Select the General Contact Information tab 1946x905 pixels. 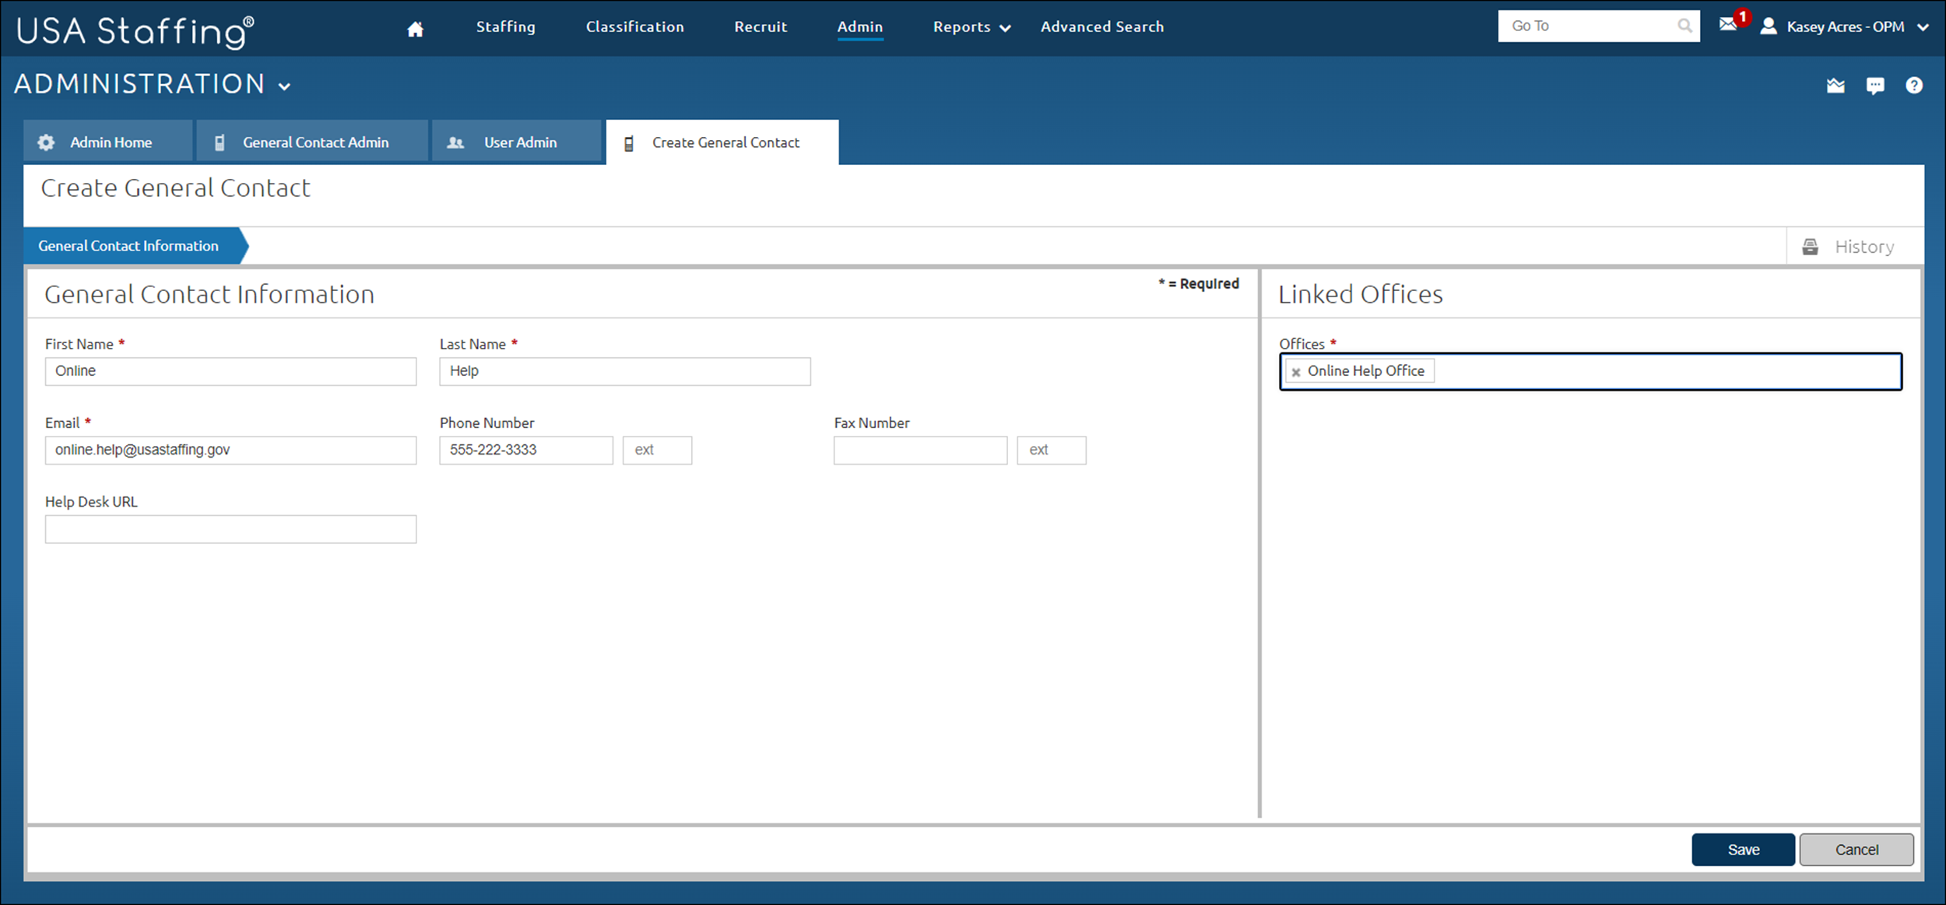[128, 246]
